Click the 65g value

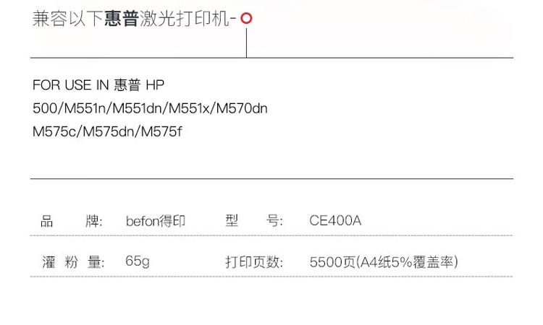(138, 261)
